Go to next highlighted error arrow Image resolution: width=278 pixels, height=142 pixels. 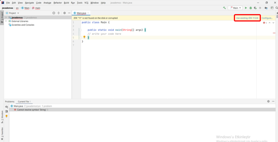(273, 23)
